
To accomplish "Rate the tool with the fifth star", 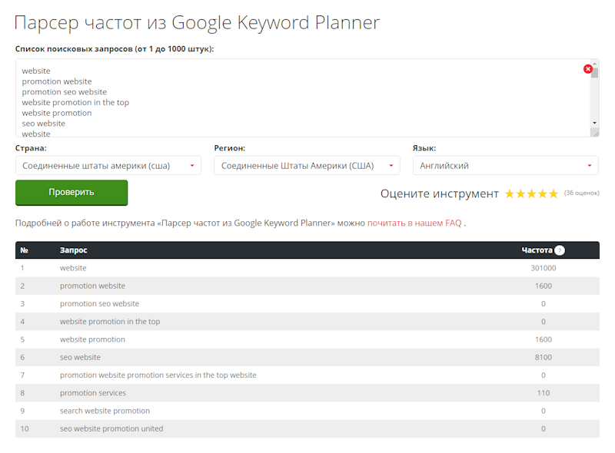I will tap(553, 193).
